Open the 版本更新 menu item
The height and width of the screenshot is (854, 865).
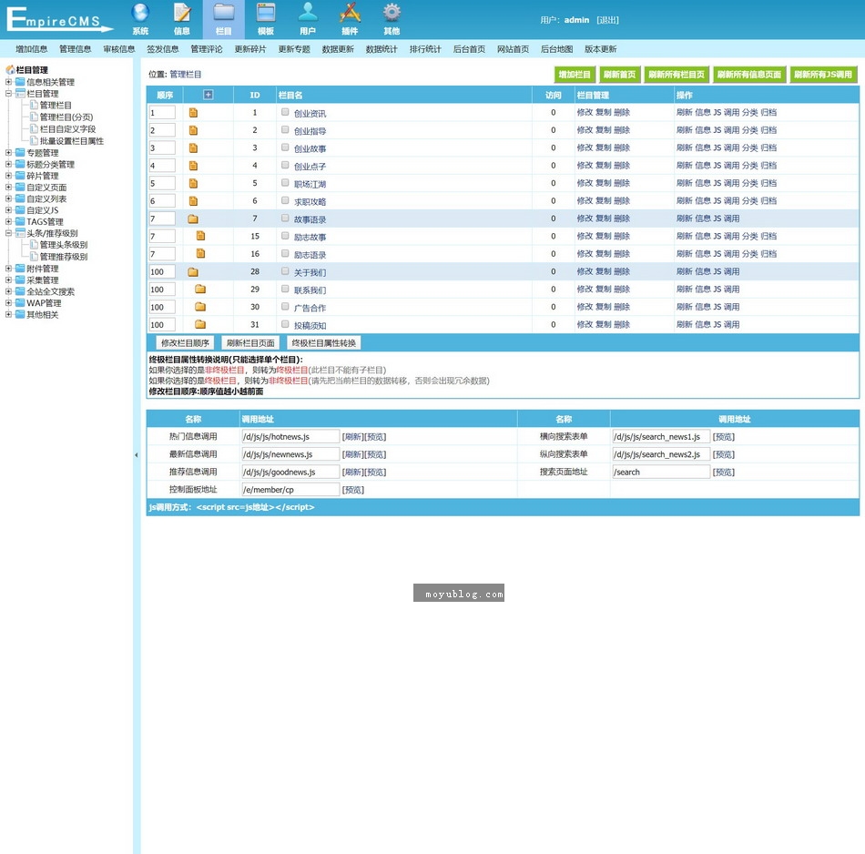pos(600,49)
